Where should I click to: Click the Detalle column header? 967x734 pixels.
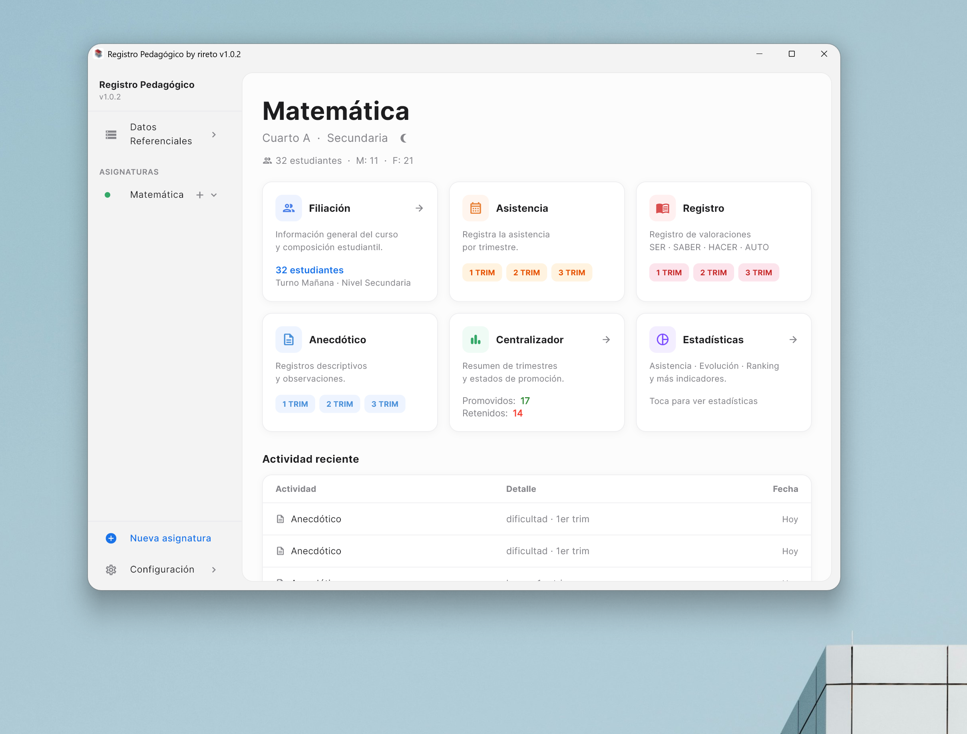coord(521,489)
